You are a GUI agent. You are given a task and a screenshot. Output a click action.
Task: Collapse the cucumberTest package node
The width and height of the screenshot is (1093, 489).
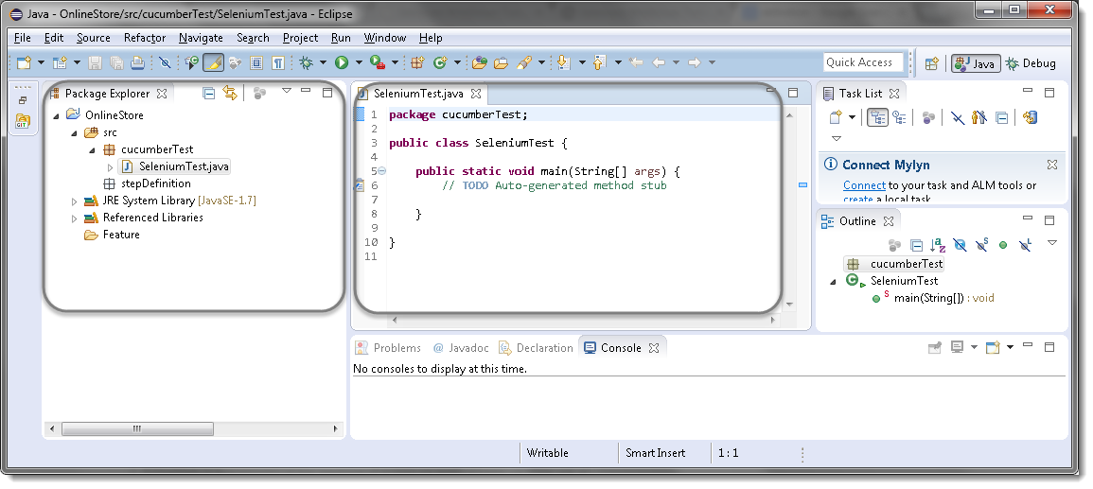[93, 149]
